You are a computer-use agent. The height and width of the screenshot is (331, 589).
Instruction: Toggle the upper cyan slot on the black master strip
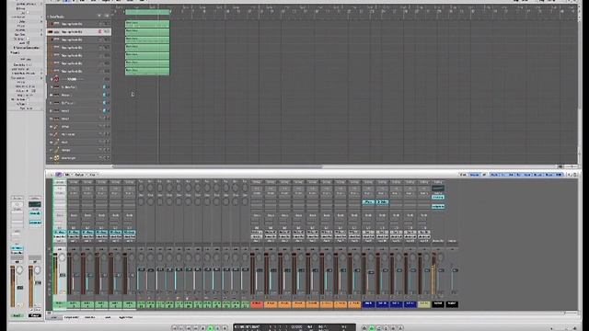click(438, 197)
